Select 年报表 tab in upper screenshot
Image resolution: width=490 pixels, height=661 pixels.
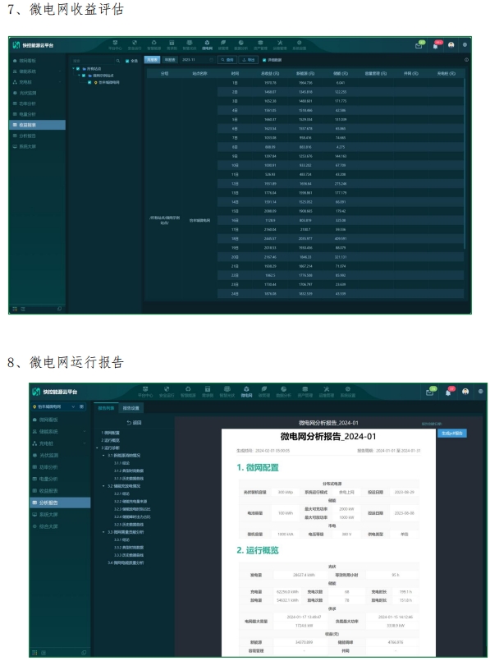[x=170, y=60]
